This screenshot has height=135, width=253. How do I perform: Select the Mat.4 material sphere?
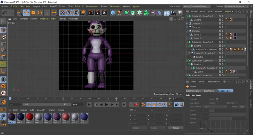(x=12, y=117)
